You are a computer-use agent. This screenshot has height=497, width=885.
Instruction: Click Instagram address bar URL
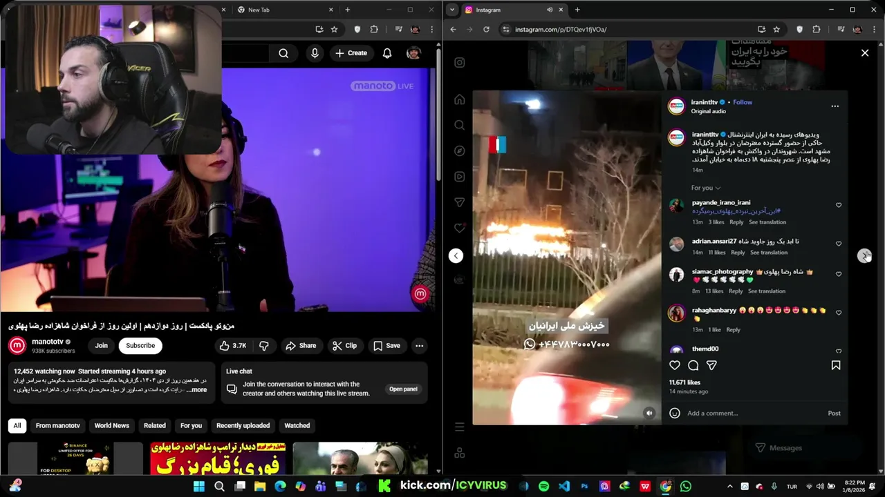(561, 30)
